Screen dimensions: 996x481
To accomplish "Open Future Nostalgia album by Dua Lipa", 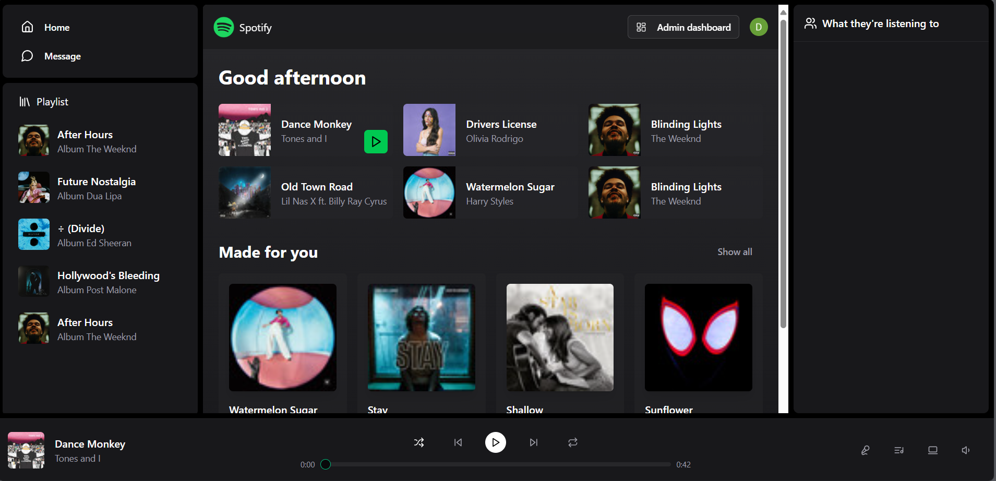I will (x=100, y=188).
